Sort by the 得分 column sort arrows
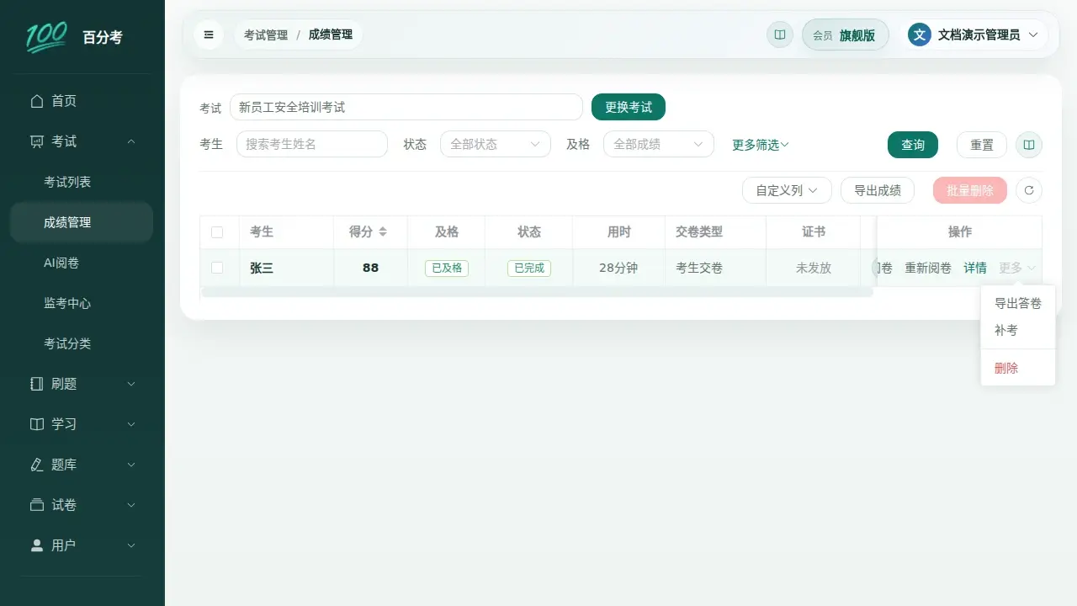The image size is (1077, 606). click(x=383, y=231)
